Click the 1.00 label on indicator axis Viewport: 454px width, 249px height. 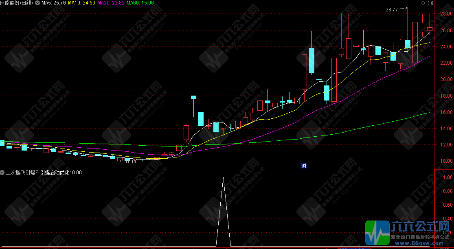447,178
